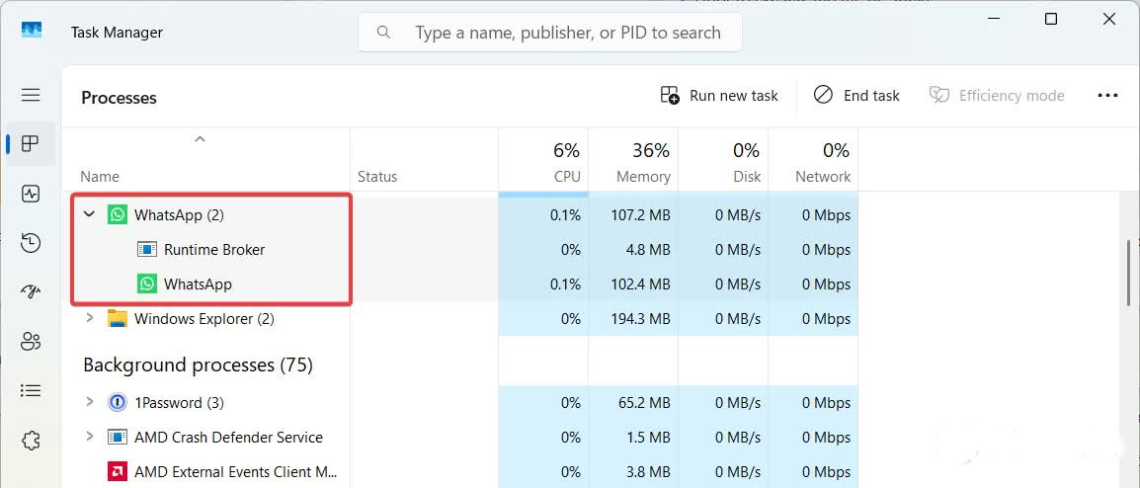Select the WhatsApp (2) group row name
This screenshot has height=488, width=1140.
pyautogui.click(x=179, y=215)
